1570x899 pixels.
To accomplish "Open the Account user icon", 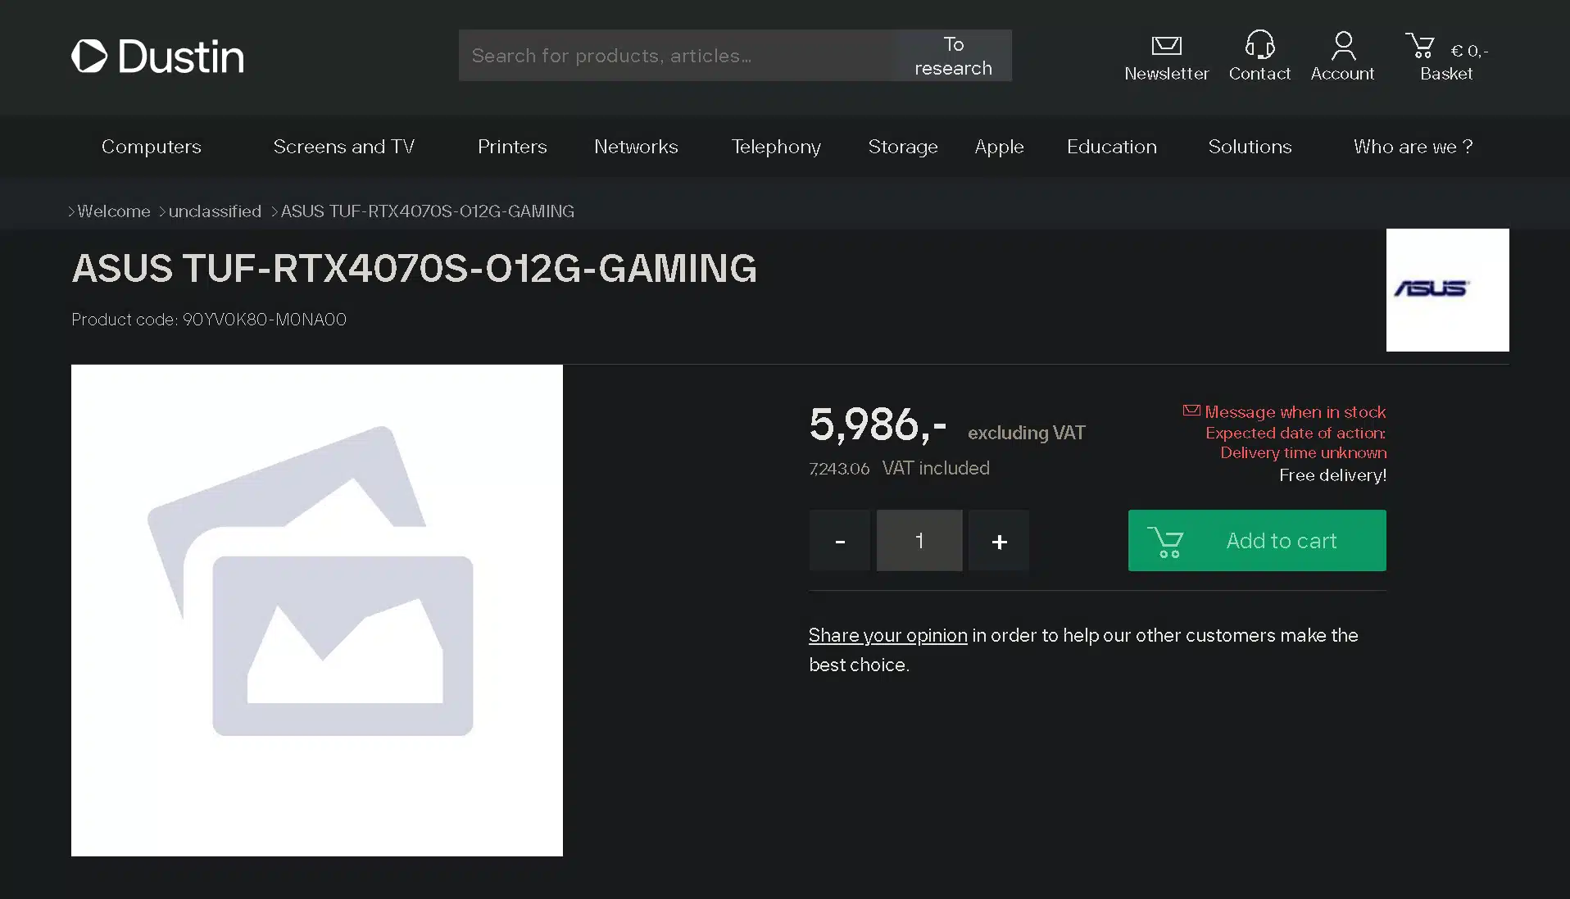I will pyautogui.click(x=1343, y=45).
